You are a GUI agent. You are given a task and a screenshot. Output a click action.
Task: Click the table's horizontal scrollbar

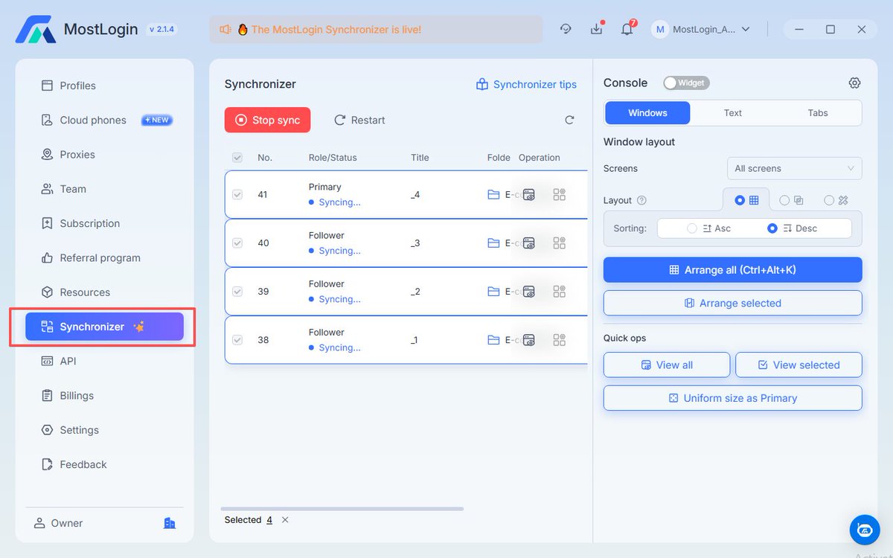tap(344, 509)
